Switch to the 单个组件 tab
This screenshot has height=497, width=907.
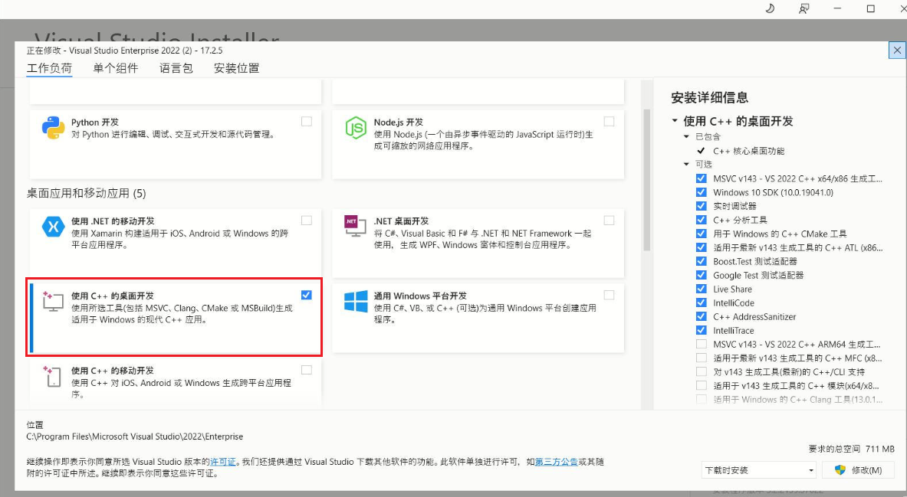pos(116,68)
